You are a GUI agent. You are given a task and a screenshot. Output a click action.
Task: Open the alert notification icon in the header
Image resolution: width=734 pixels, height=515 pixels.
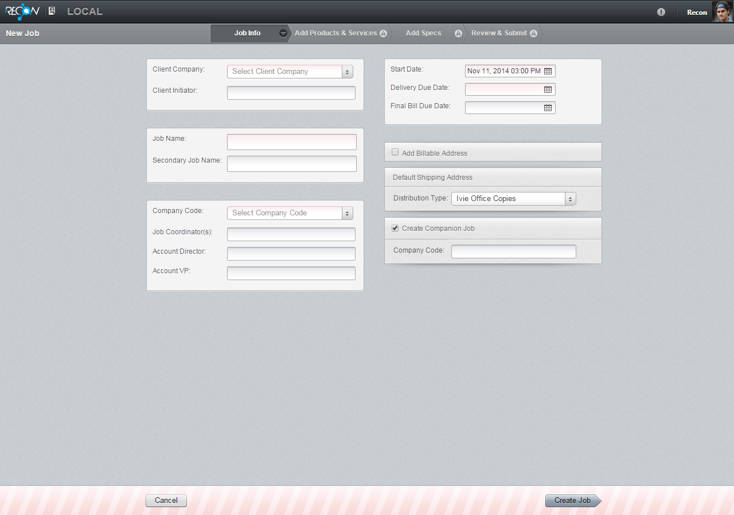point(661,12)
